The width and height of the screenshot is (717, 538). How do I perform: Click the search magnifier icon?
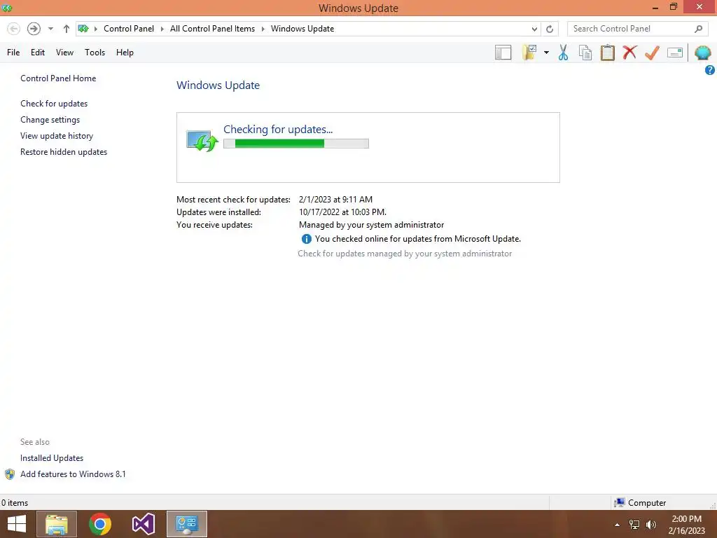(698, 29)
